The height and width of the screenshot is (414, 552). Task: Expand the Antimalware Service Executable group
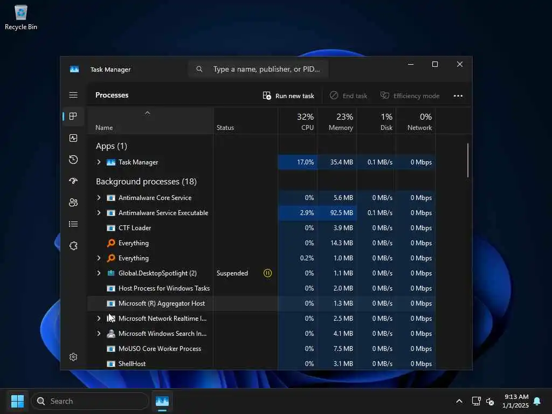[99, 212]
